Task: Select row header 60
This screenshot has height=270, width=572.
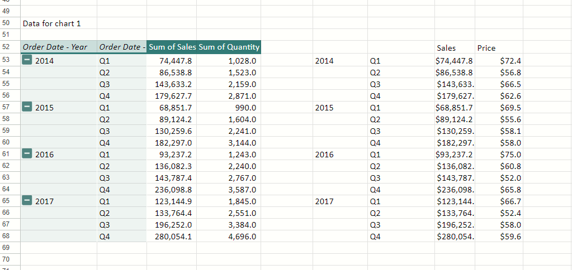Action: 10,142
